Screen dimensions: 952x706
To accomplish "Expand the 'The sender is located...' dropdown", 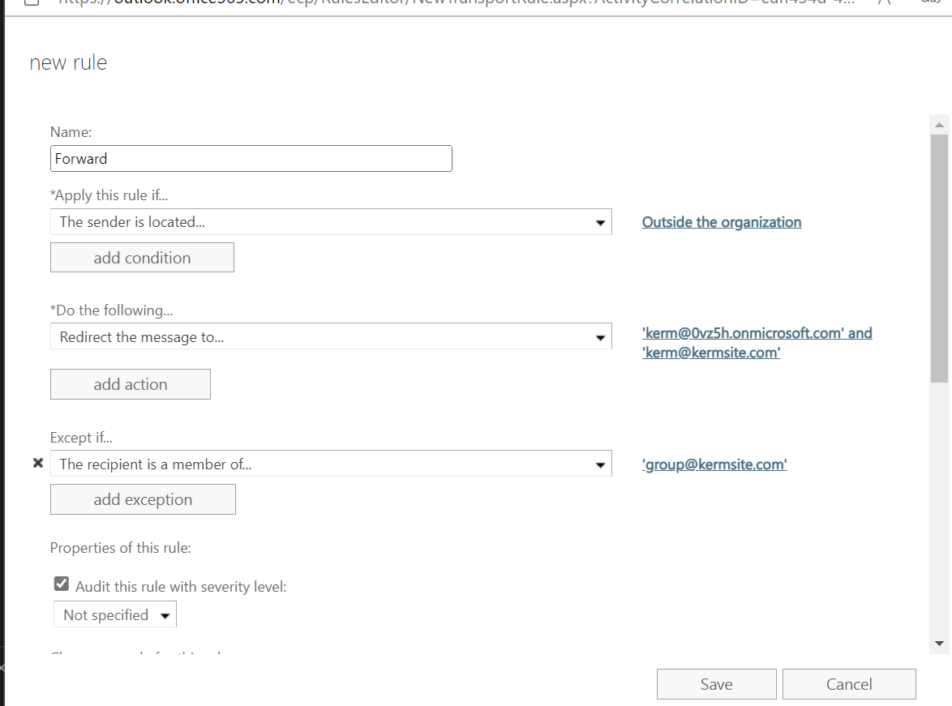I will [x=331, y=222].
